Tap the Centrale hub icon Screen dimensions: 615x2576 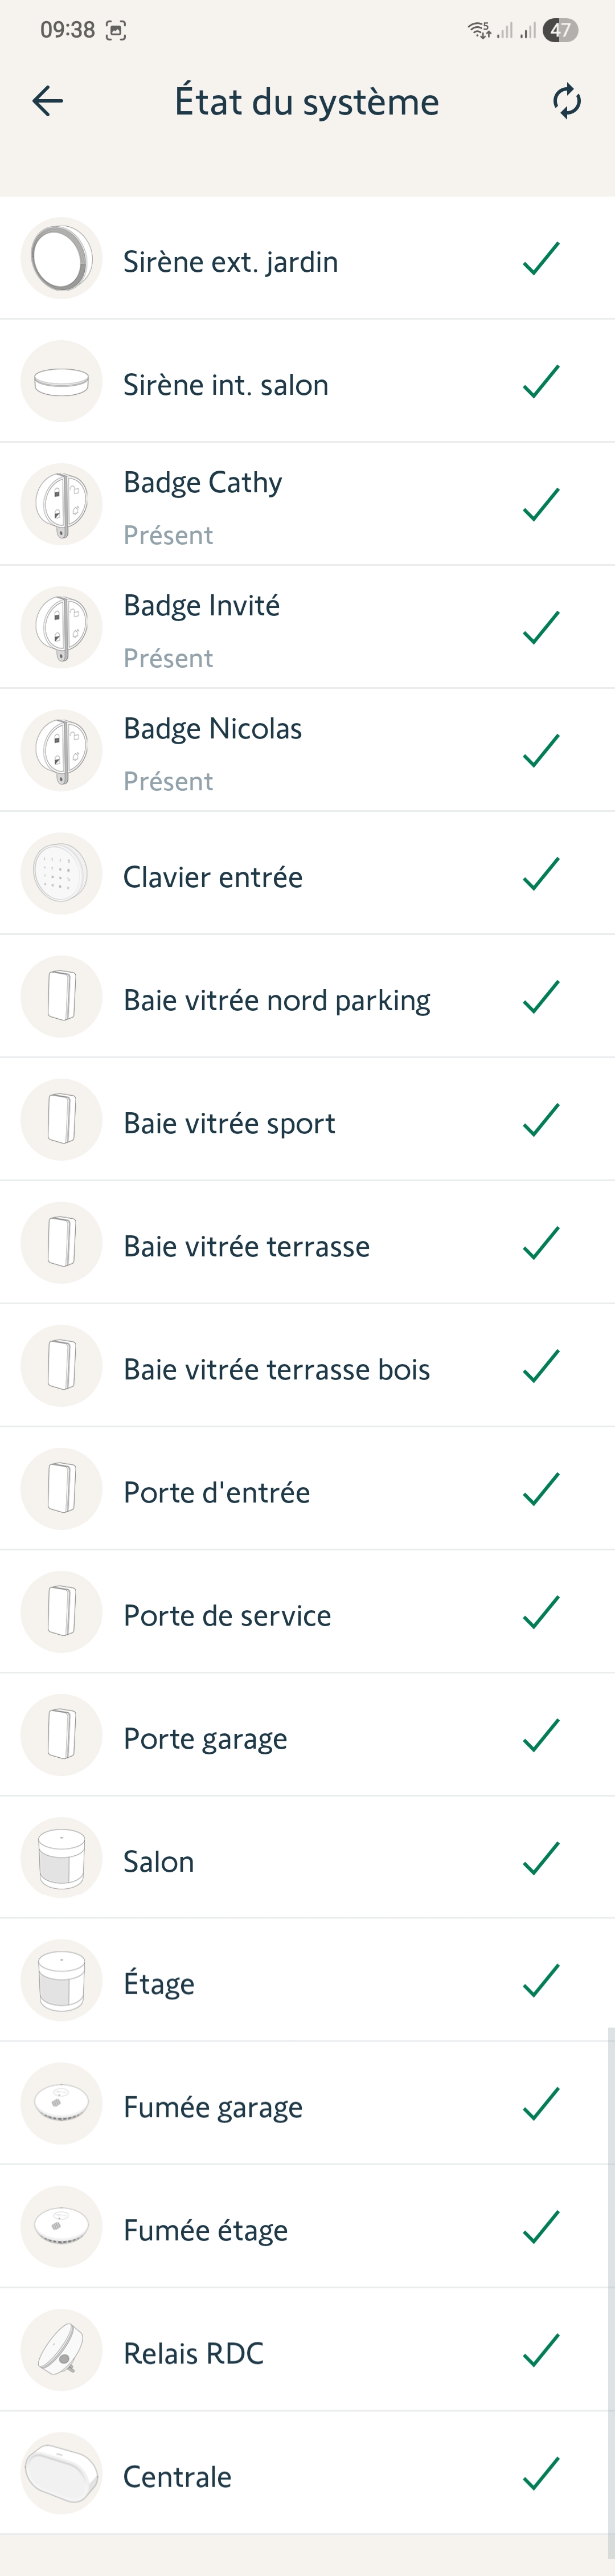coord(61,2473)
